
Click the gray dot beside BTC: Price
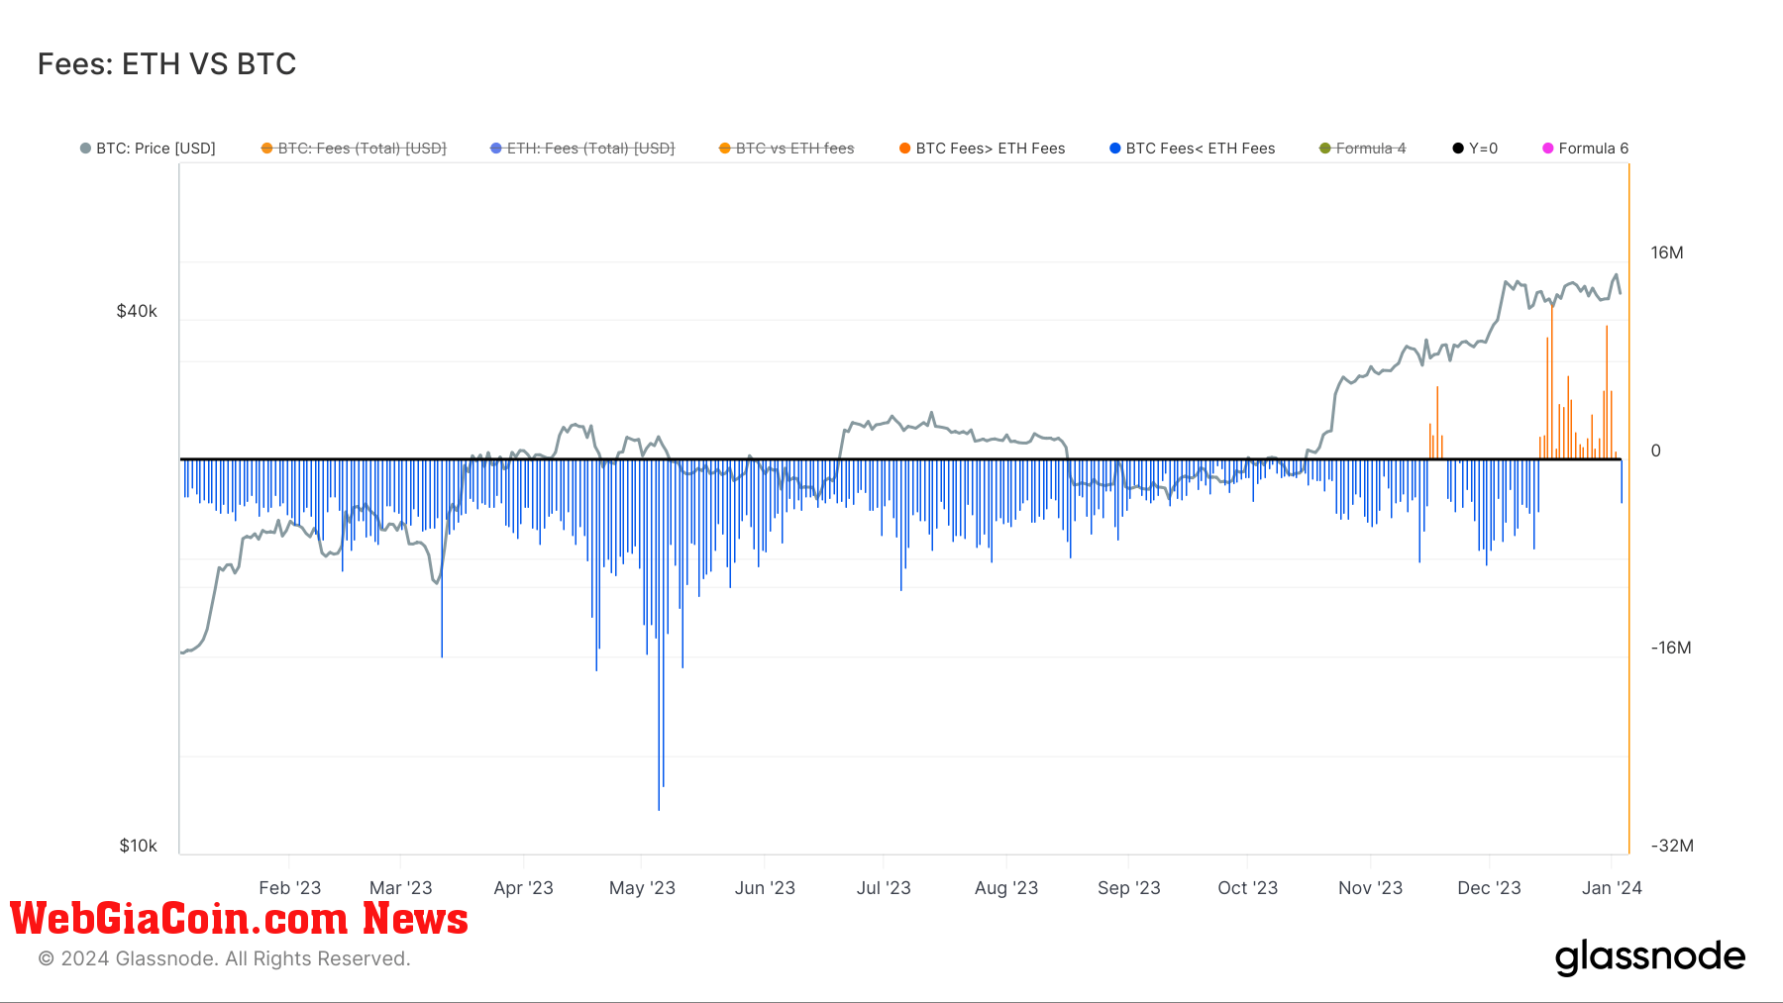coord(85,149)
